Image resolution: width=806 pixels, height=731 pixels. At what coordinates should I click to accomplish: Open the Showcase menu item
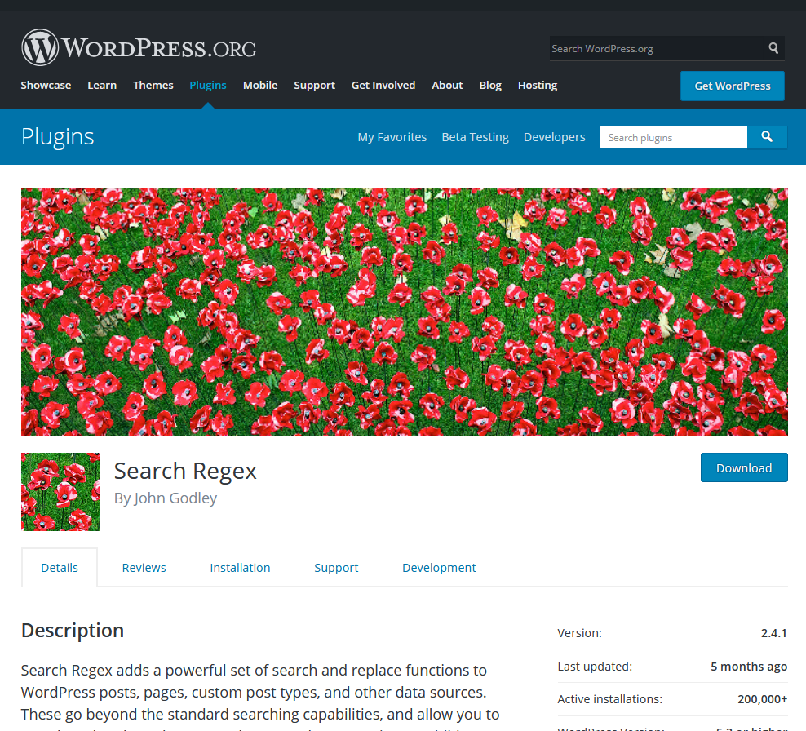coord(46,86)
